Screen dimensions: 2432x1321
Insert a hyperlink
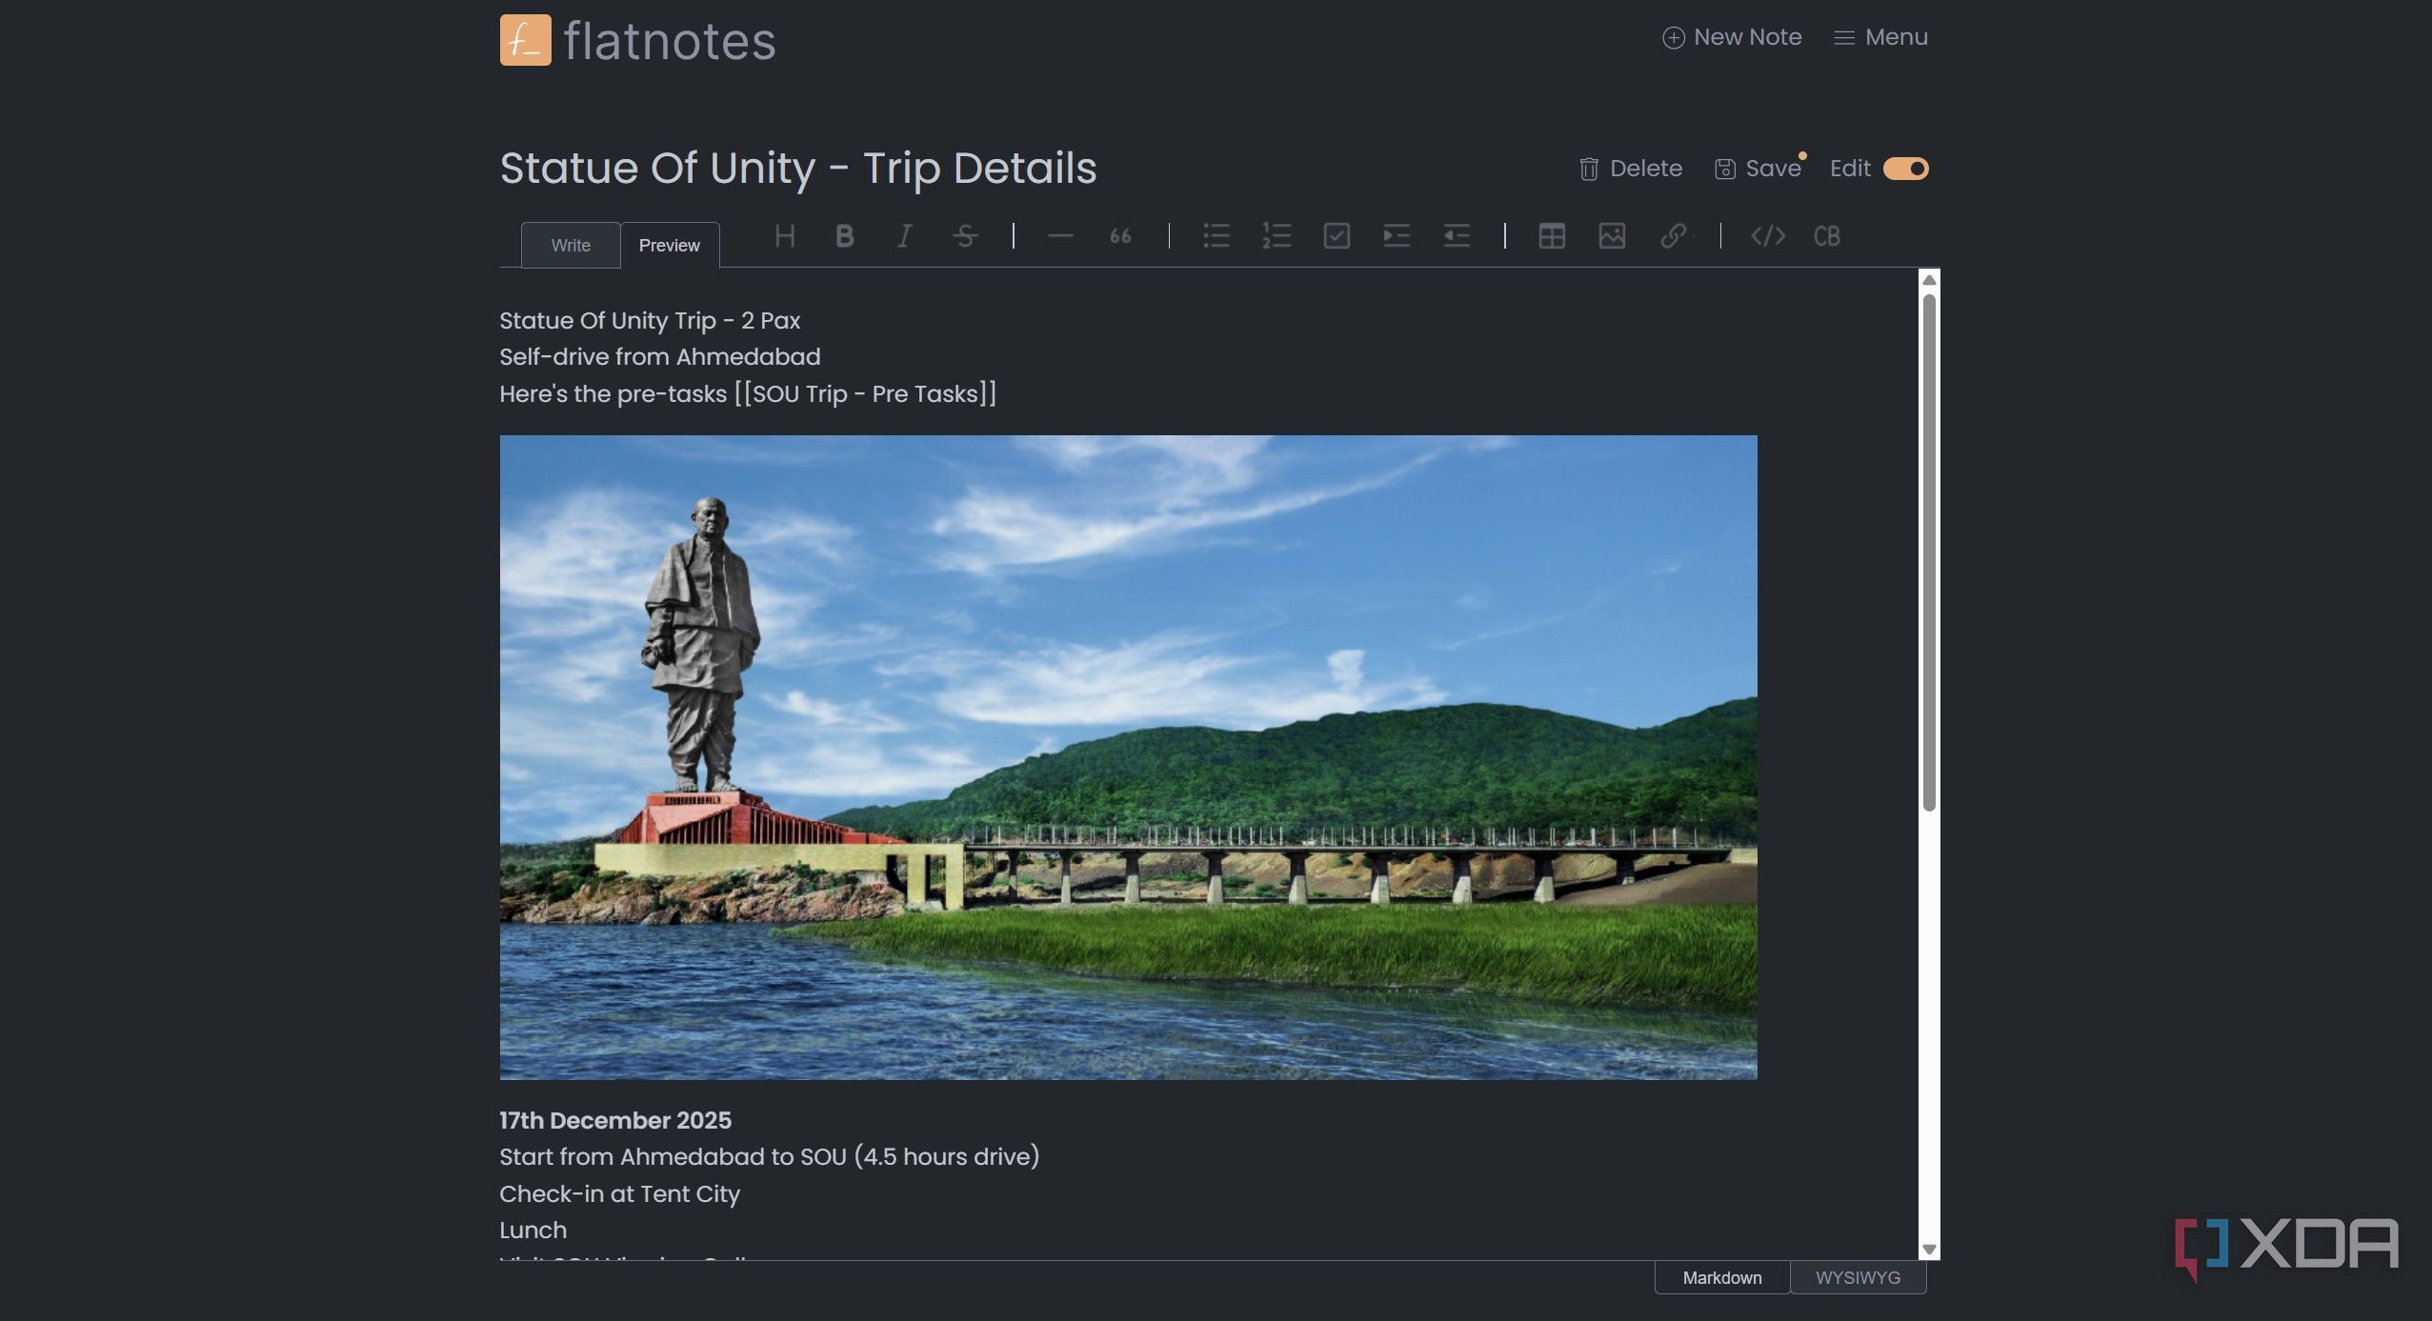pos(1673,236)
